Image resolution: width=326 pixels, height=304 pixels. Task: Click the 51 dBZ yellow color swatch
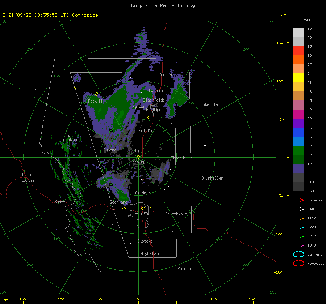pos(298,78)
